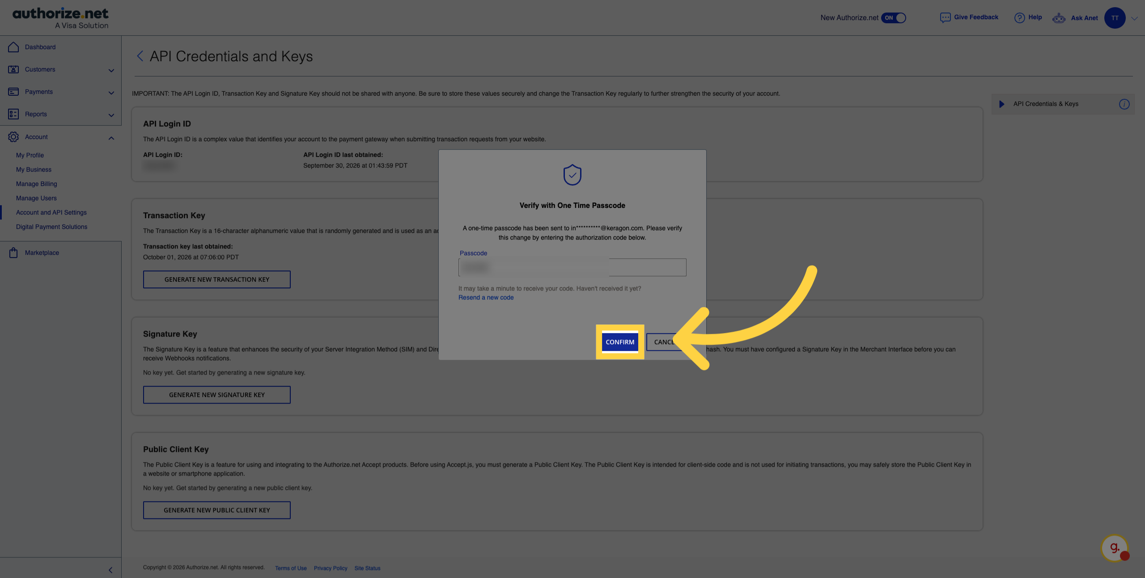Expand the Payments menu chevron
1145x578 pixels.
click(x=111, y=93)
